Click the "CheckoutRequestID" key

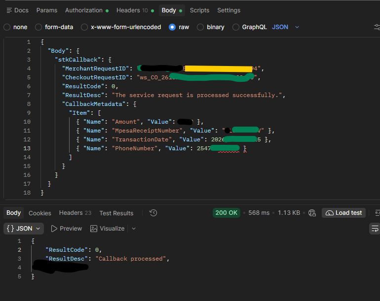click(95, 77)
